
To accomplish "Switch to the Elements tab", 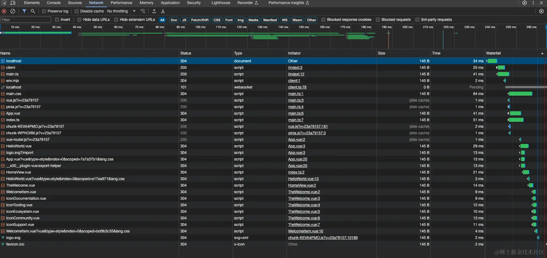I will click(32, 3).
